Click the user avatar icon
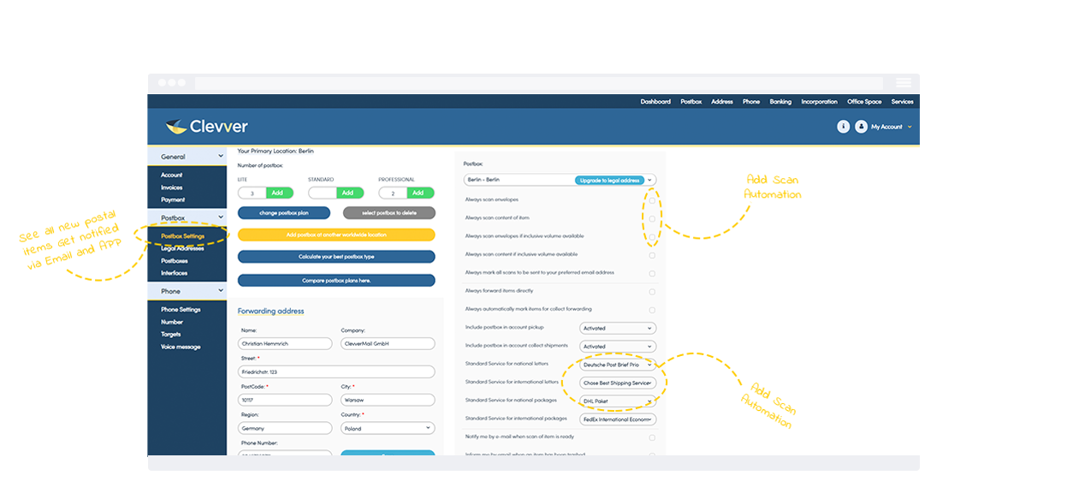The image size is (1067, 493). [x=861, y=127]
